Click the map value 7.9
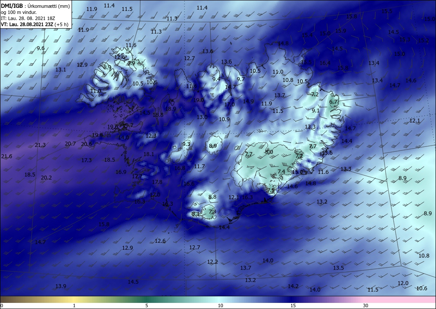Screen dimensions: 436x309 pyautogui.click(x=131, y=63)
